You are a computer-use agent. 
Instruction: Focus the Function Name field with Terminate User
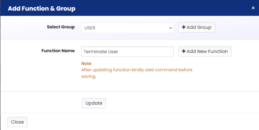pos(127,52)
